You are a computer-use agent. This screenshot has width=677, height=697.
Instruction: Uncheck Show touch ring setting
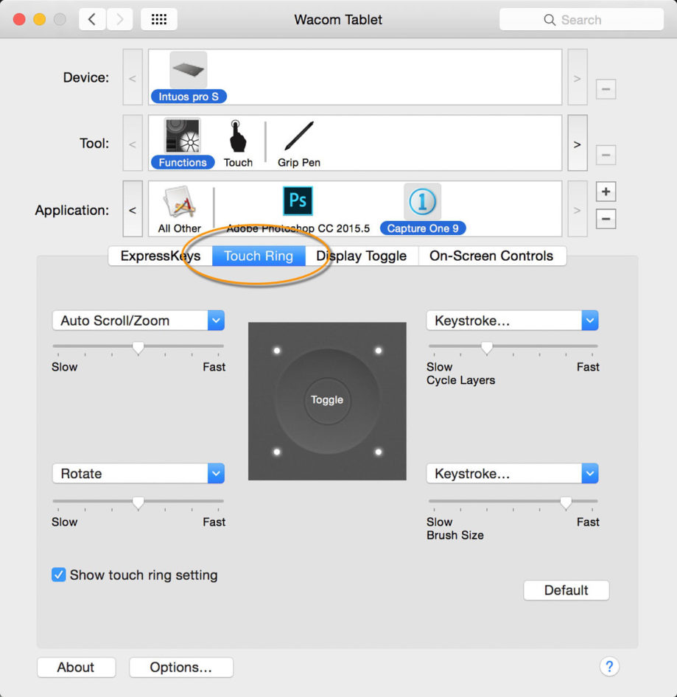coord(59,575)
